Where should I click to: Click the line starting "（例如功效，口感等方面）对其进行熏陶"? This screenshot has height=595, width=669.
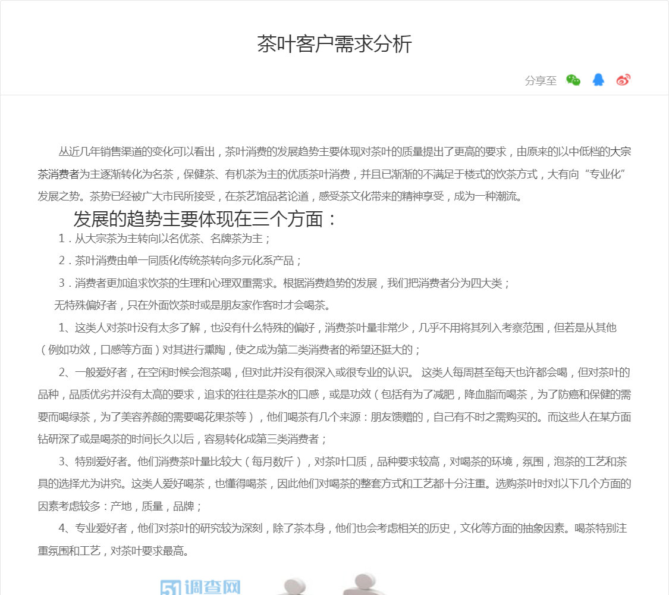(229, 350)
